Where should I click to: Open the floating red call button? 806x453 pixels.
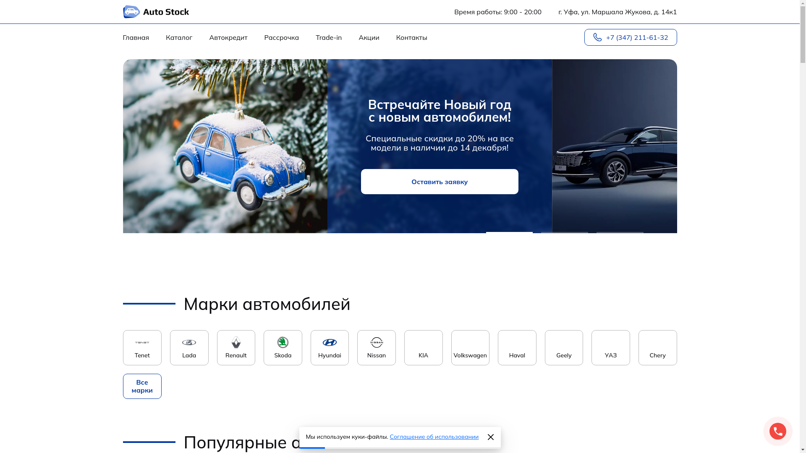click(778, 431)
